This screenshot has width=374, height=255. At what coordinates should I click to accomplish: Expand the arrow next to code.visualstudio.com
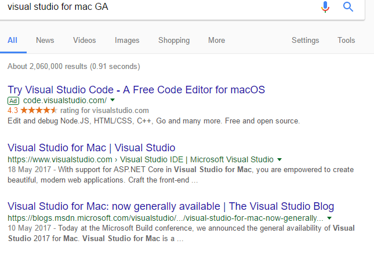click(112, 100)
